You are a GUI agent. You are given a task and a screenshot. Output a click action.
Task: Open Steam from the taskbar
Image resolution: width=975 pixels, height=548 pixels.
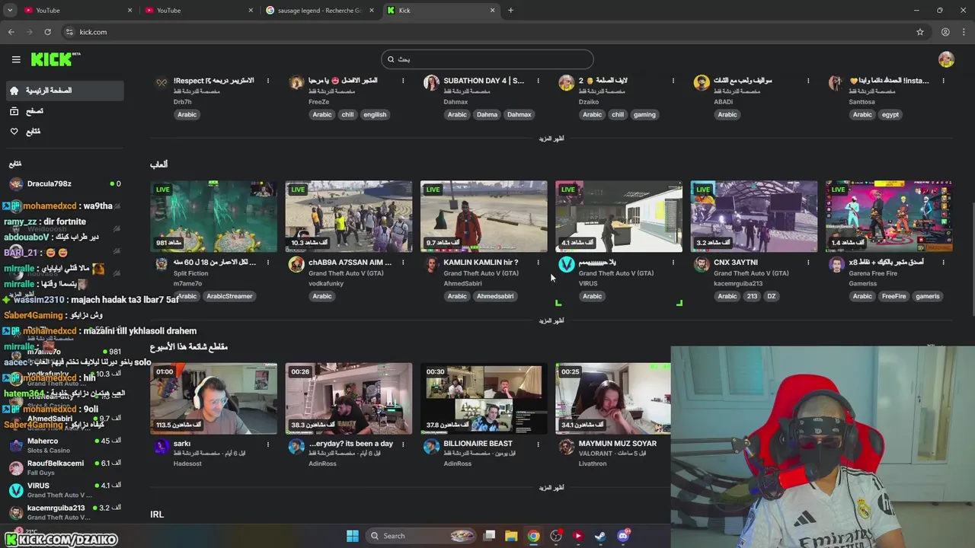(600, 536)
